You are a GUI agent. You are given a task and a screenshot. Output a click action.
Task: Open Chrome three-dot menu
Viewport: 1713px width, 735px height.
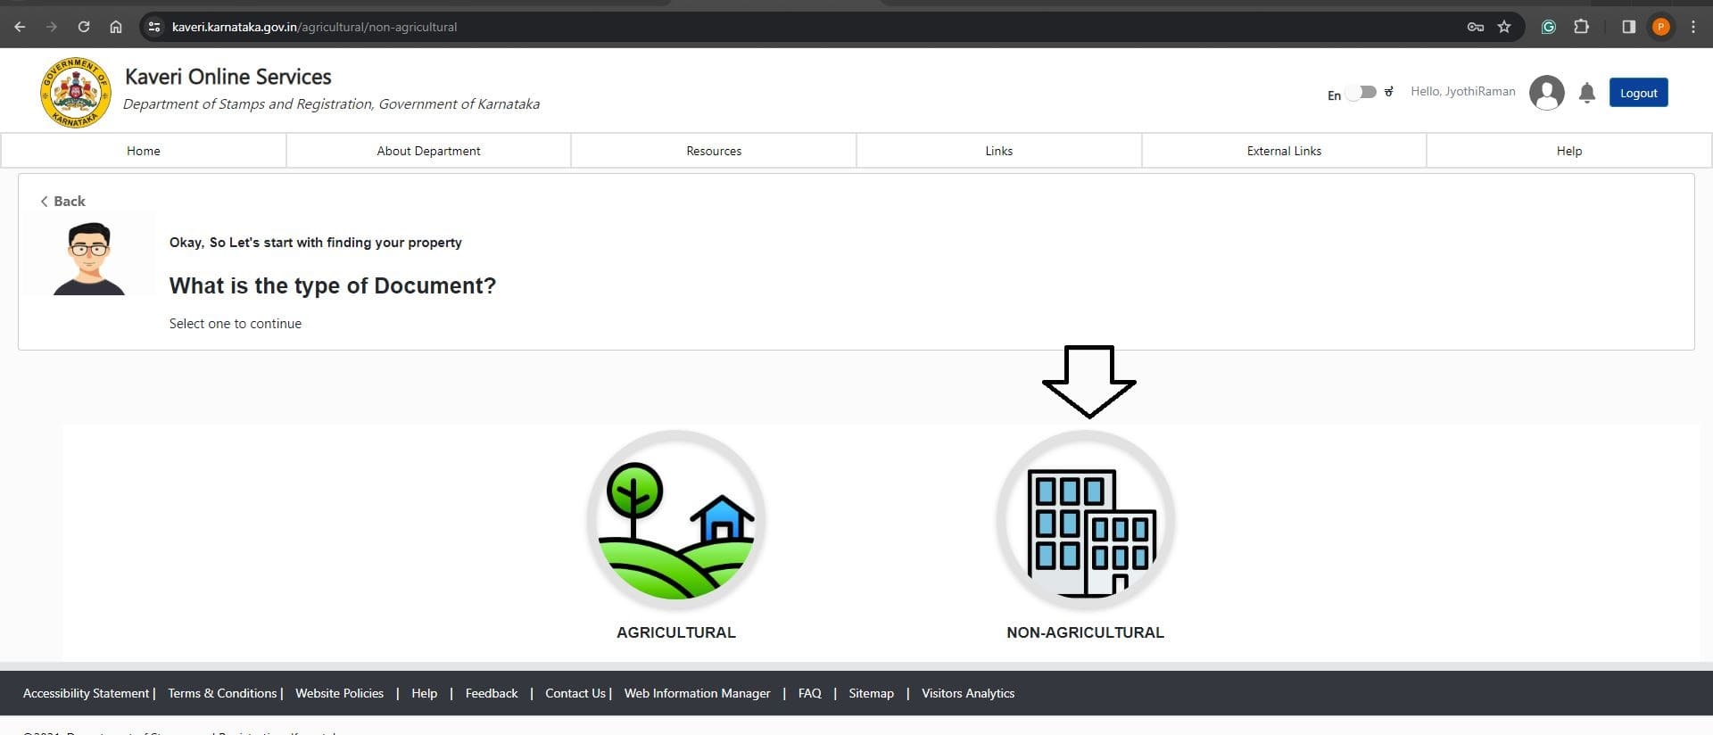(1692, 27)
